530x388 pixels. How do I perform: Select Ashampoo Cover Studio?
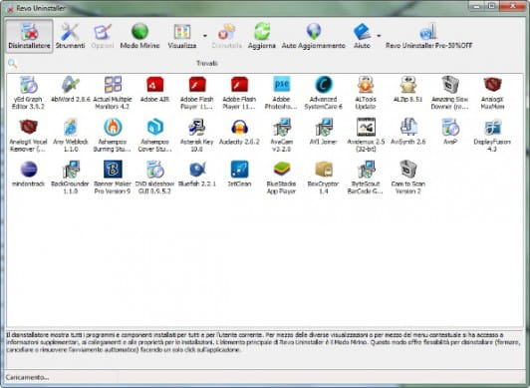point(154,136)
